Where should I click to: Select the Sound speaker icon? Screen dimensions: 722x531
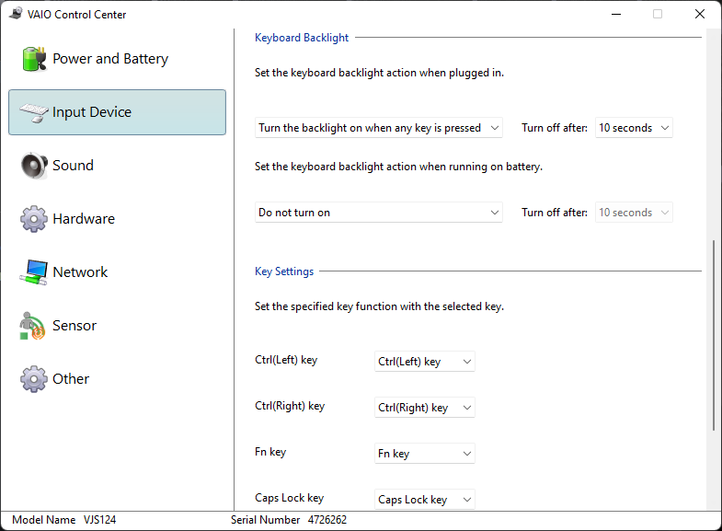pos(34,166)
